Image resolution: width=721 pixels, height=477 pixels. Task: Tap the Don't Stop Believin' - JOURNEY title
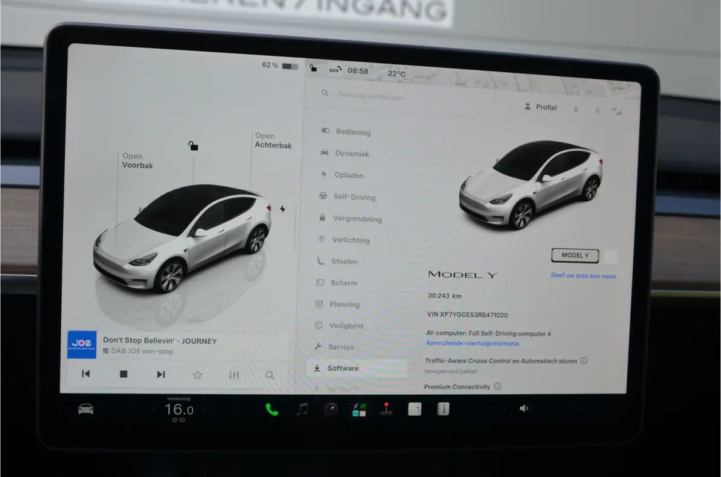[x=160, y=341]
